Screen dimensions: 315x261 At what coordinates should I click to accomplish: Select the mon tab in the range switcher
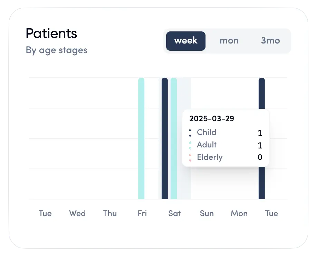(x=229, y=41)
